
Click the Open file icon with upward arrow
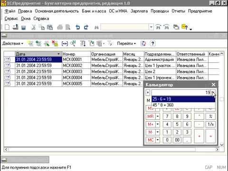pyautogui.click(x=16, y=27)
